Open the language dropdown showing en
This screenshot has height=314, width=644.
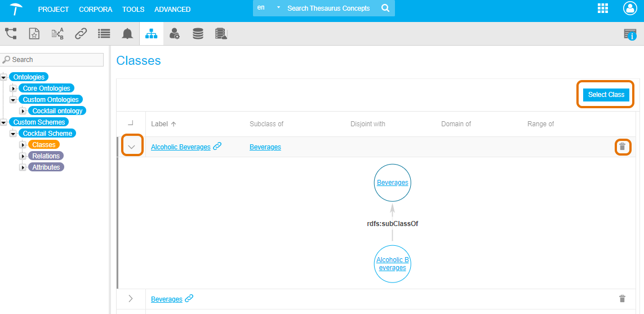pos(268,8)
